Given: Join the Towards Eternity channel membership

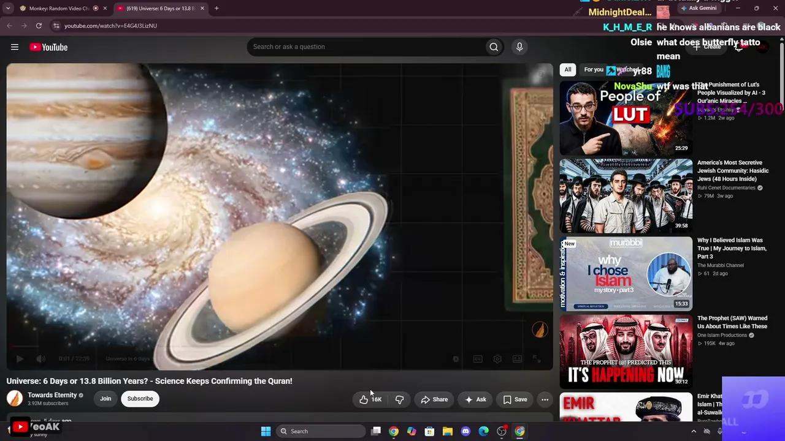Looking at the screenshot, I should pos(105,399).
